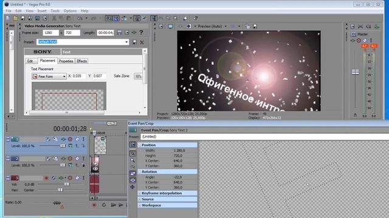The width and height of the screenshot is (389, 218).
Task: Save the preset with the disk icon beside Preset
Action: (134, 42)
